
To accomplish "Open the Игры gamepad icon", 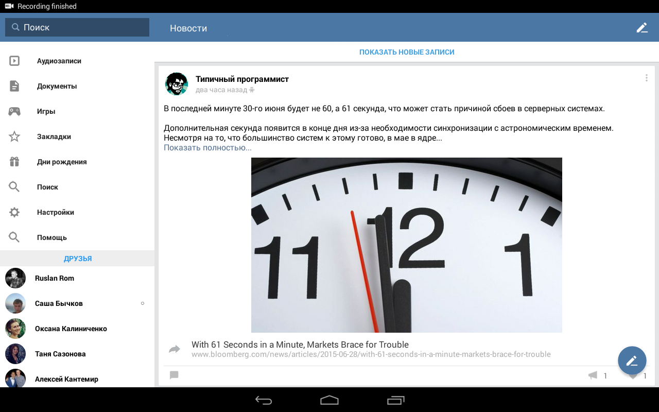I will 14,111.
